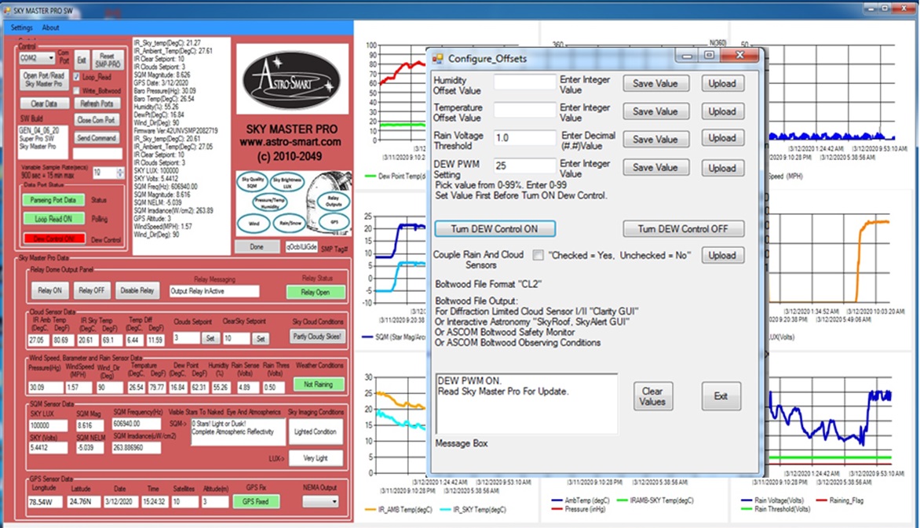Click the Reset SMP-PRO button

[108, 60]
